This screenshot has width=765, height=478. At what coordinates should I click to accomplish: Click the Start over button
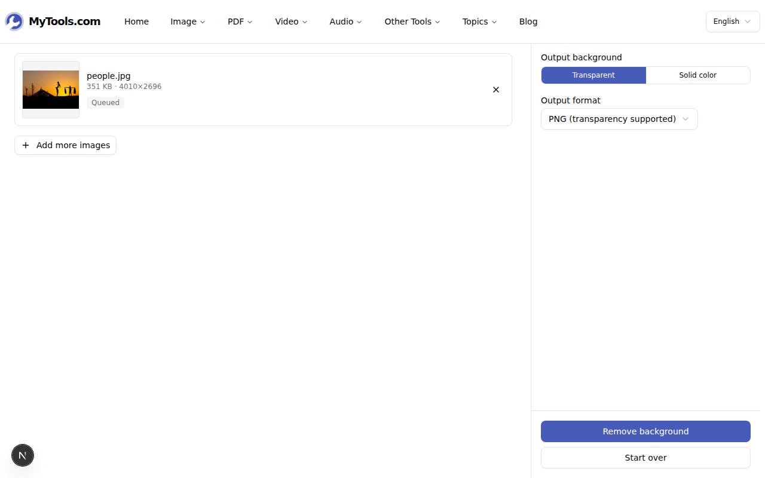[x=645, y=458]
